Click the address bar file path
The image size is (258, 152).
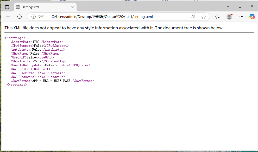click(x=102, y=17)
